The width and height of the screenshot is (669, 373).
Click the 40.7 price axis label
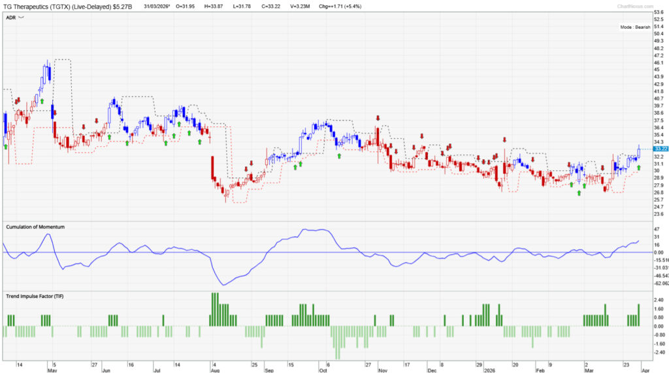tap(659, 98)
